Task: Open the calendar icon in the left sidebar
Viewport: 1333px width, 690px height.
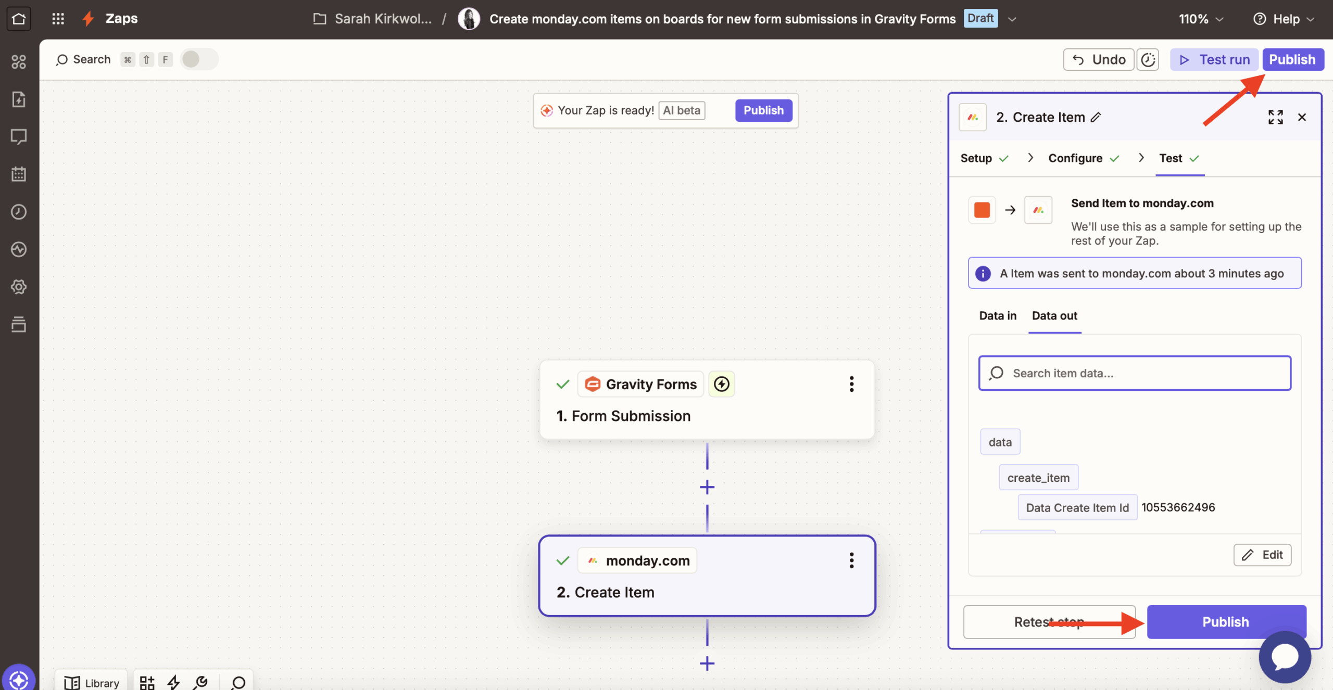Action: [19, 174]
